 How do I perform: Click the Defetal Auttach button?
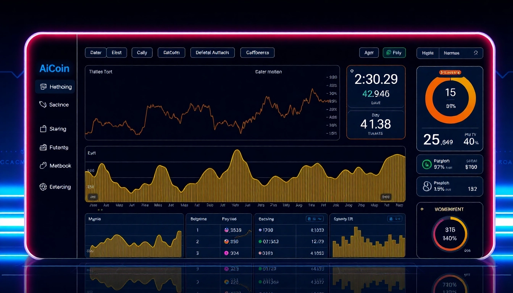point(212,53)
